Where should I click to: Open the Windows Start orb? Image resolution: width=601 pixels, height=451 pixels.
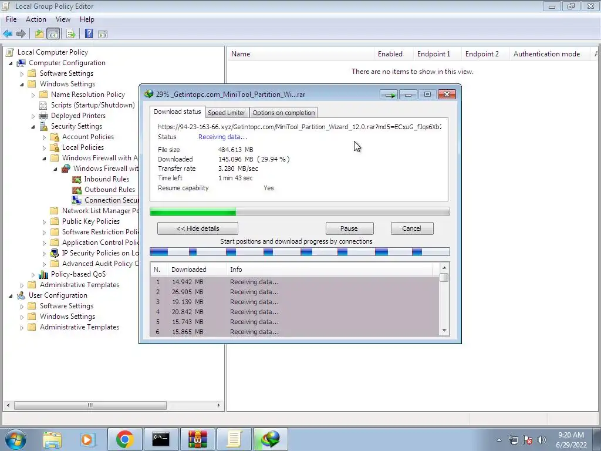(x=16, y=439)
